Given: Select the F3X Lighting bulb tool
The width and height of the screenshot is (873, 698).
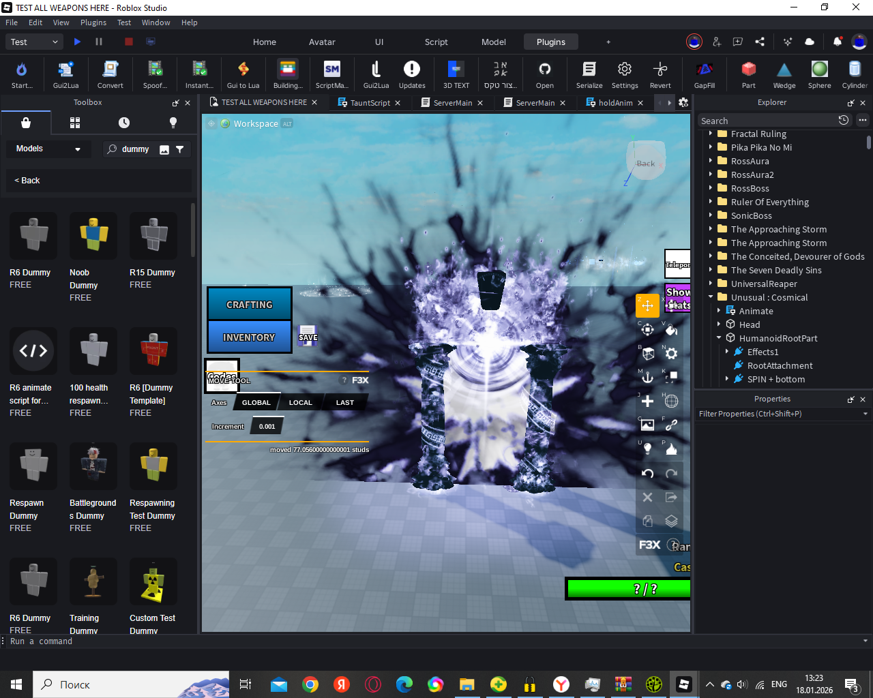Looking at the screenshot, I should 648,449.
